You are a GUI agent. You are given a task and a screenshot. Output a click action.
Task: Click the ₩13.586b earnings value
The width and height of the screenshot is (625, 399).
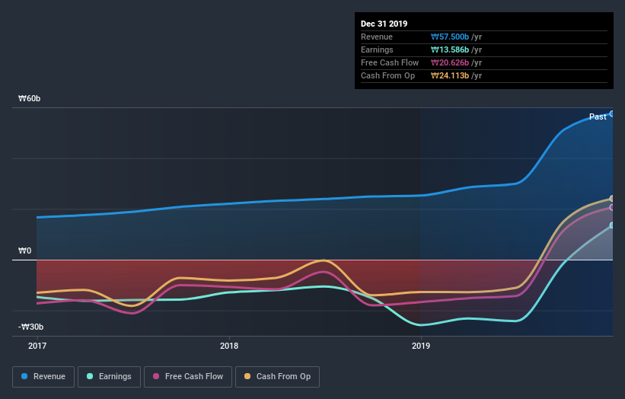(x=450, y=49)
